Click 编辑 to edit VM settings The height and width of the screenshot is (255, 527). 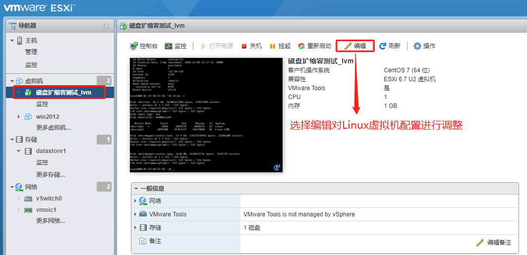355,46
